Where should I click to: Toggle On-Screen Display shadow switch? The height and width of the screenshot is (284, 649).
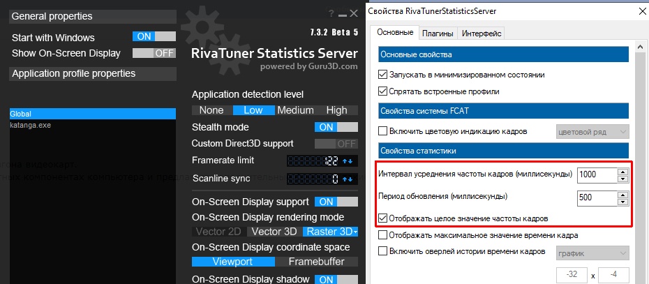coord(336,279)
